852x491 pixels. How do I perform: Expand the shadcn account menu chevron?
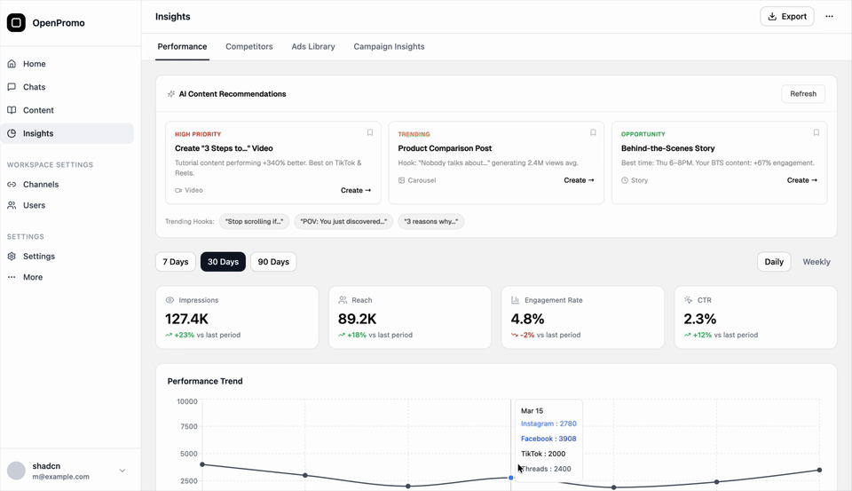pos(122,471)
